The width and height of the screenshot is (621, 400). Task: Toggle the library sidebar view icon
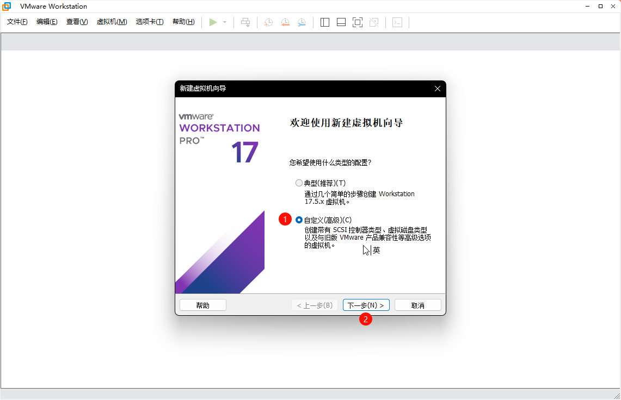pos(325,22)
